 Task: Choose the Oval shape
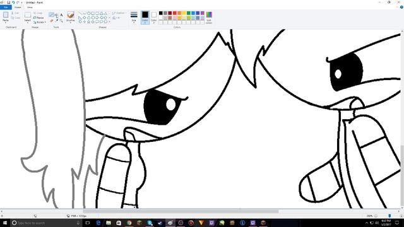pyautogui.click(x=88, y=13)
